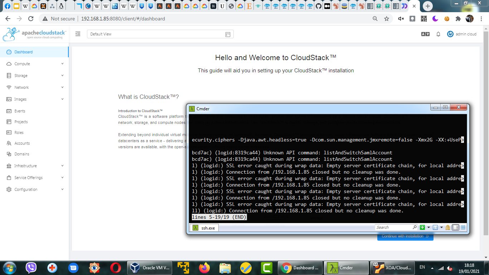
Task: Expand the Compute menu chevron
Action: pyautogui.click(x=62, y=64)
